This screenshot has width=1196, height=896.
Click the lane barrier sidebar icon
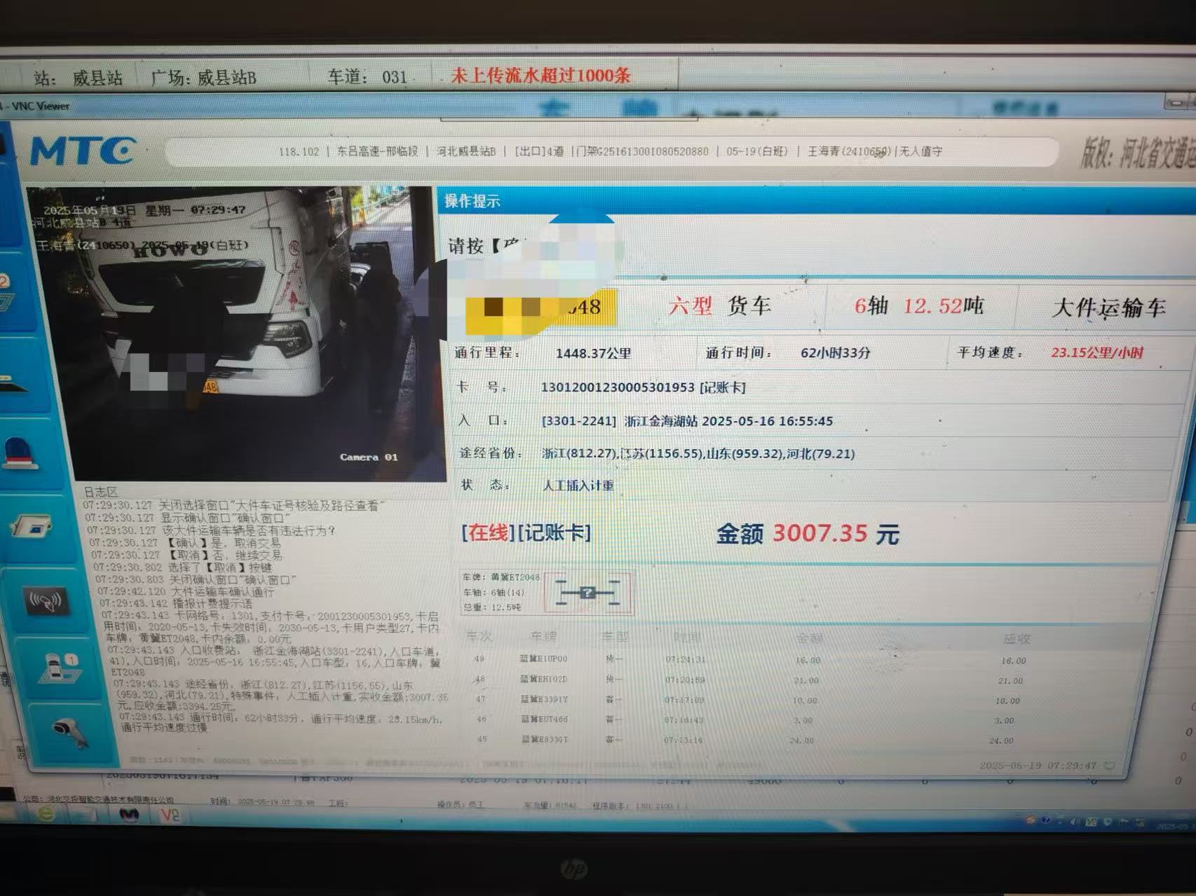tap(13, 384)
